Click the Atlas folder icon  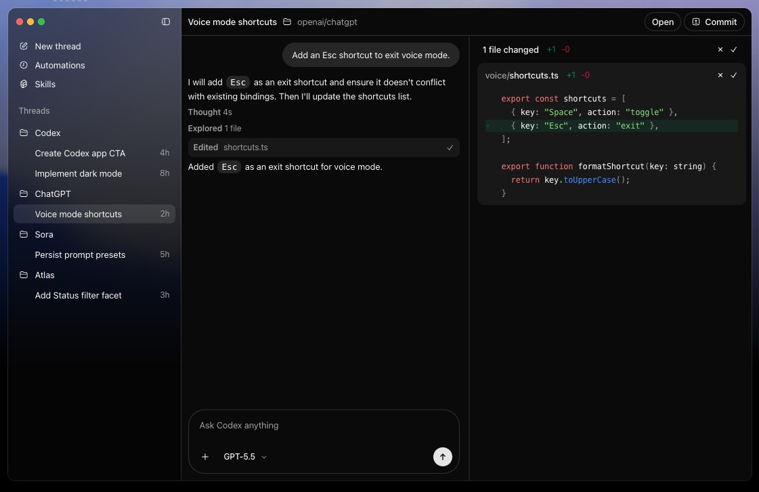pos(24,275)
